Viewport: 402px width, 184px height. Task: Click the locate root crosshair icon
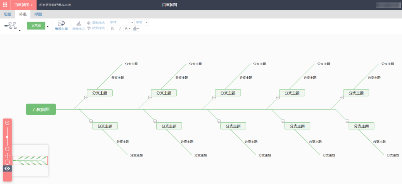[7, 162]
